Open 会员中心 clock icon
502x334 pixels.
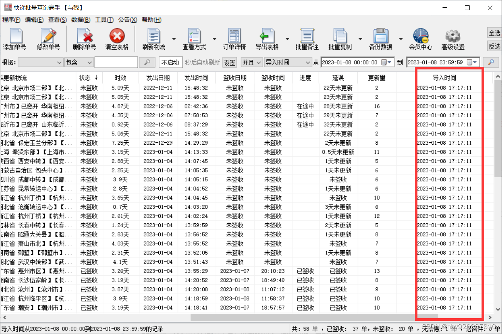click(421, 40)
